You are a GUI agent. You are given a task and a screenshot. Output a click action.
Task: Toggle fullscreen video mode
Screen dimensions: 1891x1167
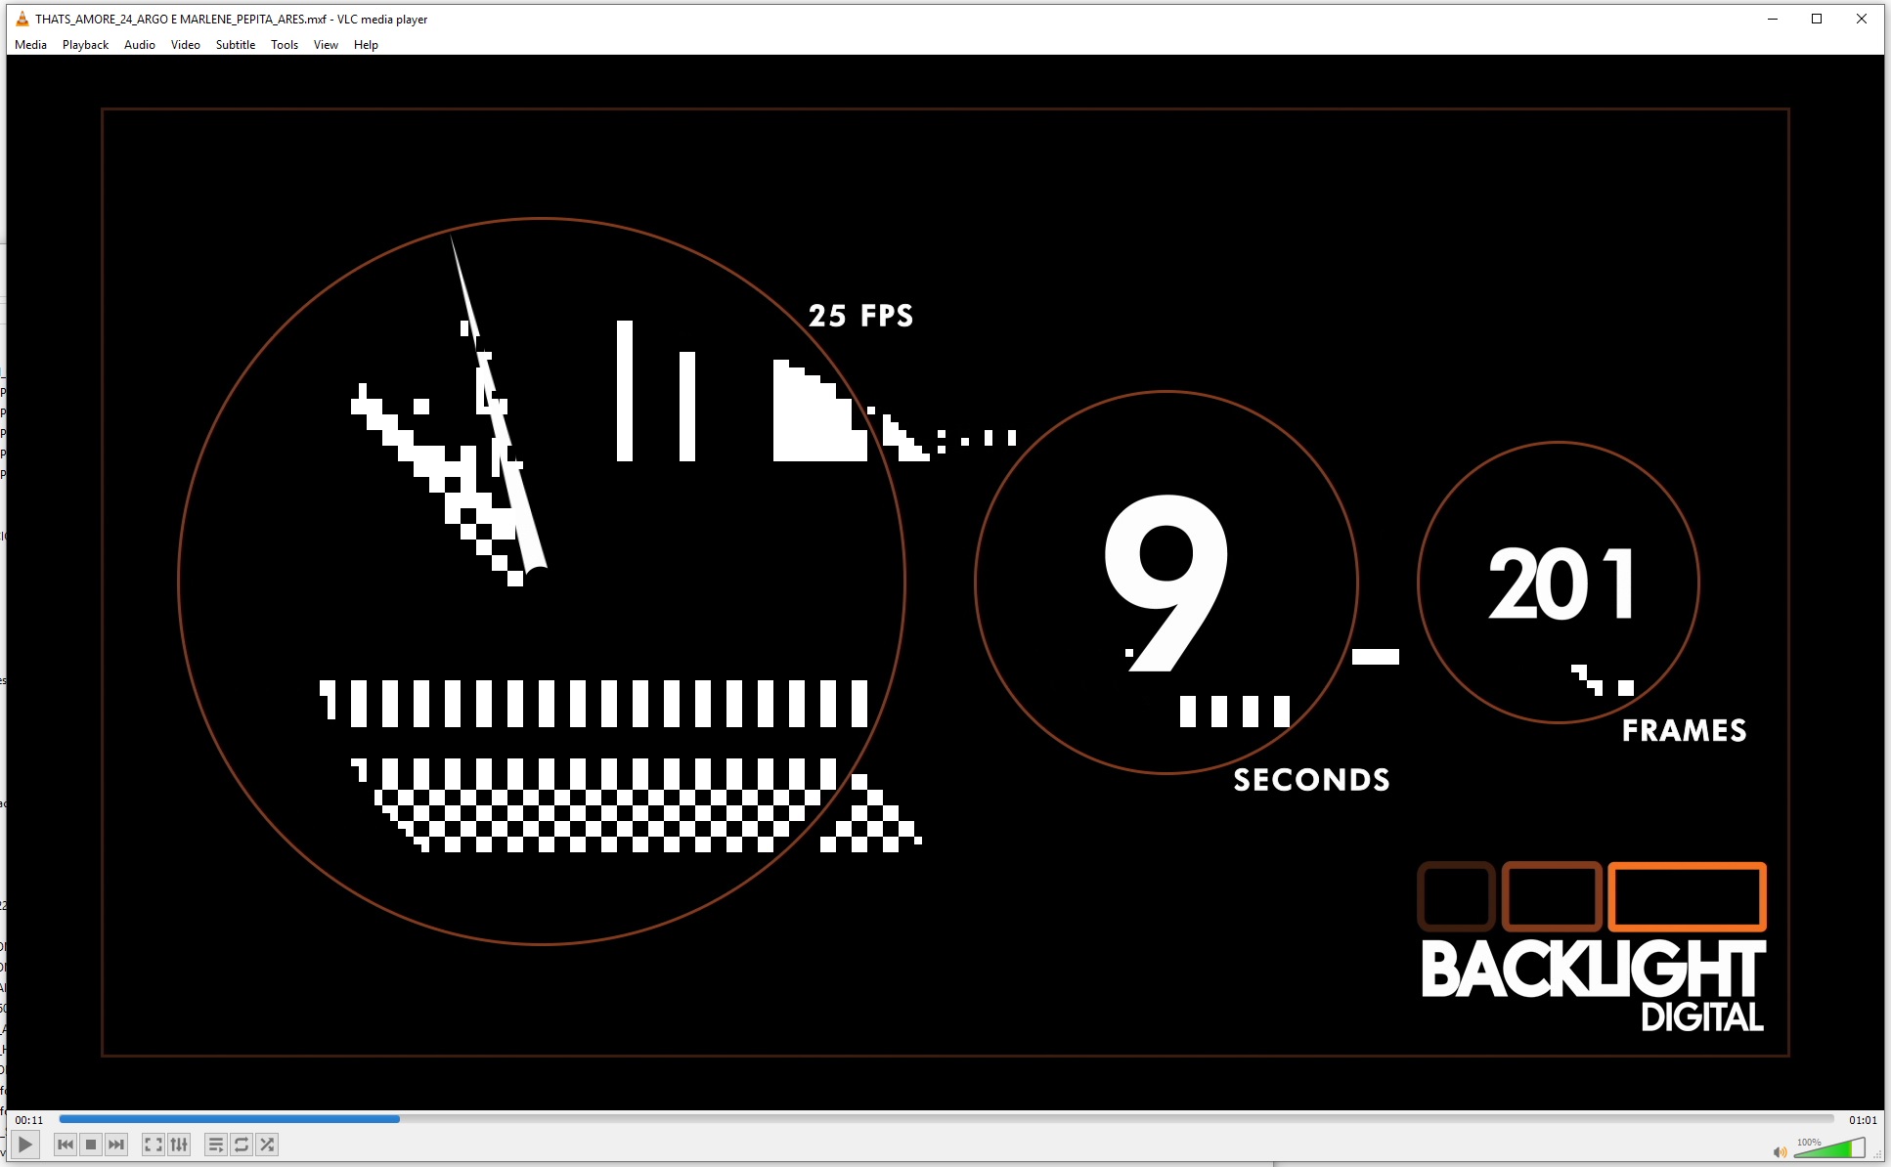point(154,1145)
